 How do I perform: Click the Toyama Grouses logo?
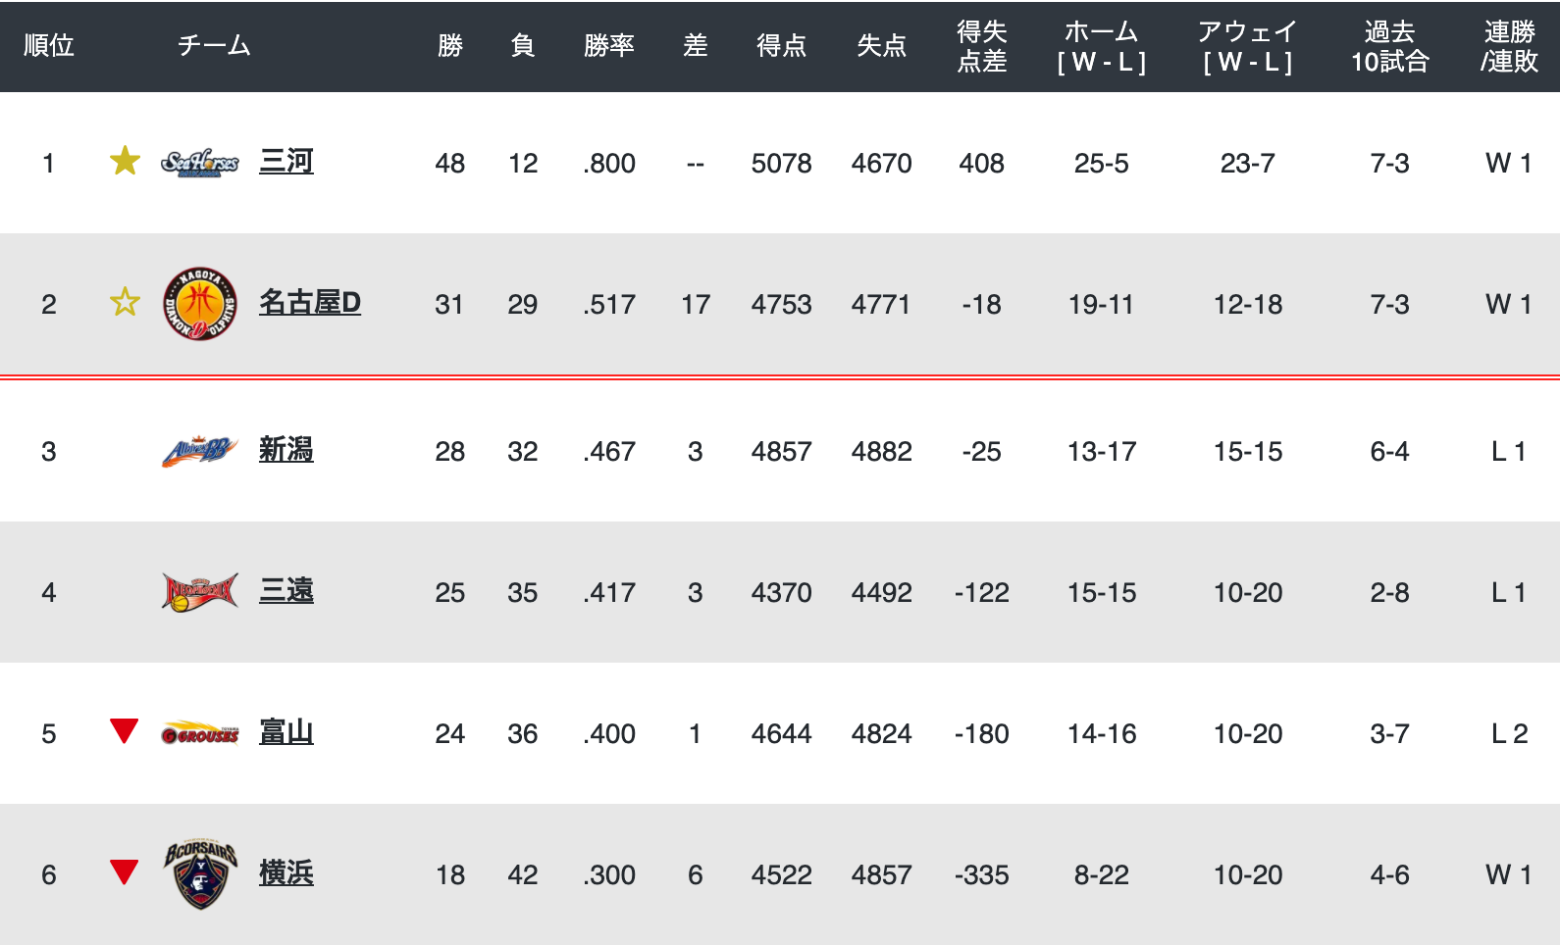200,733
